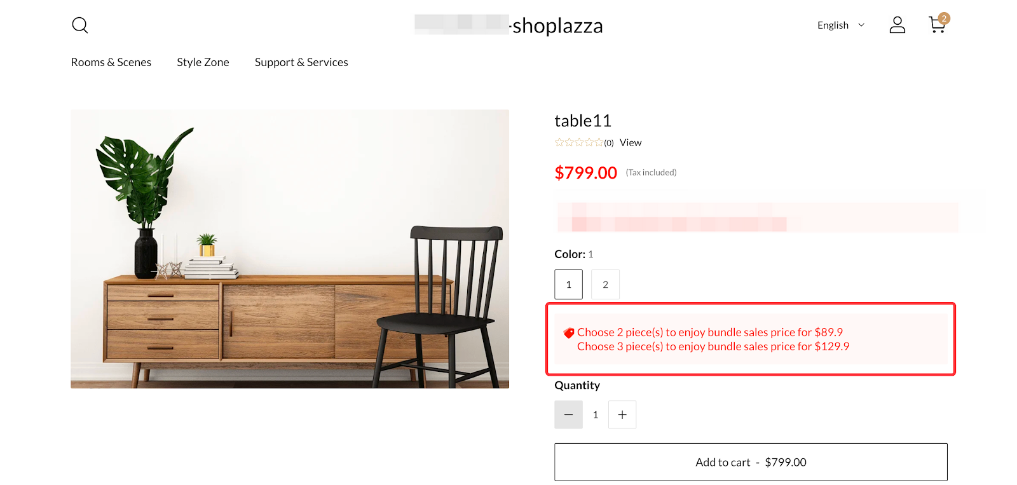This screenshot has height=485, width=1017.
Task: Open Rooms & Scenes menu
Action: (111, 62)
